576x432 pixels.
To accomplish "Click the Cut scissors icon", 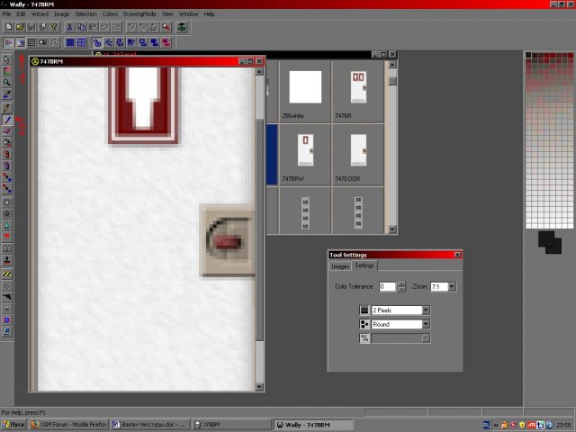I will [x=69, y=27].
